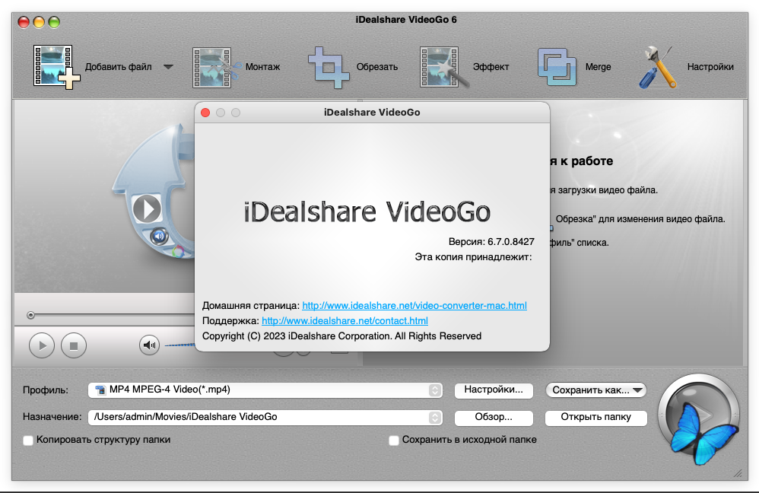Open the 'Сохранить как...' dropdown button
Image resolution: width=759 pixels, height=493 pixels.
[595, 390]
